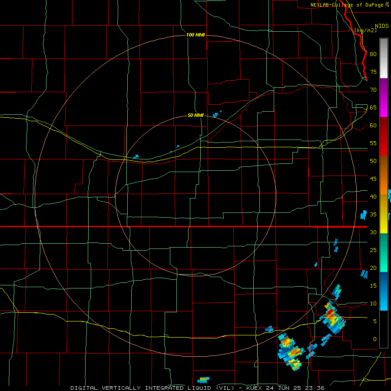Click the 15 value on the VIL scale
Viewport: 391px width, 391px height.
[373, 286]
